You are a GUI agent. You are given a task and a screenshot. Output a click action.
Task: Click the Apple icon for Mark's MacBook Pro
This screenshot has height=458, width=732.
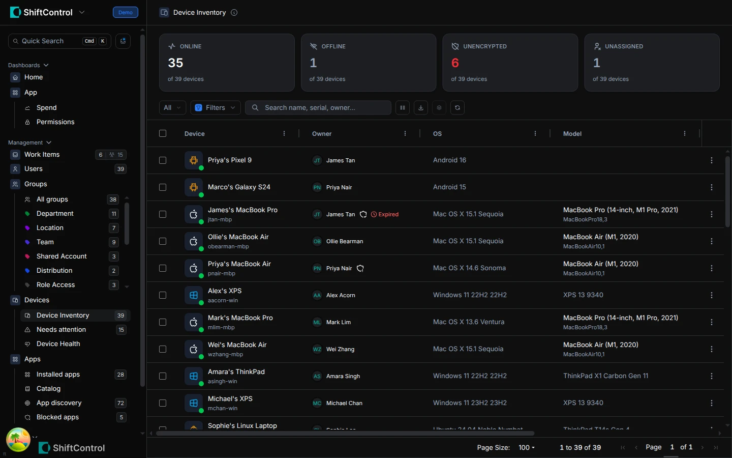194,322
